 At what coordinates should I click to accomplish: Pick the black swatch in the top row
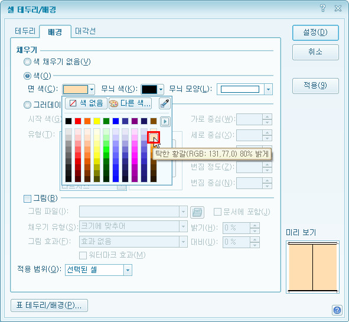[69, 121]
